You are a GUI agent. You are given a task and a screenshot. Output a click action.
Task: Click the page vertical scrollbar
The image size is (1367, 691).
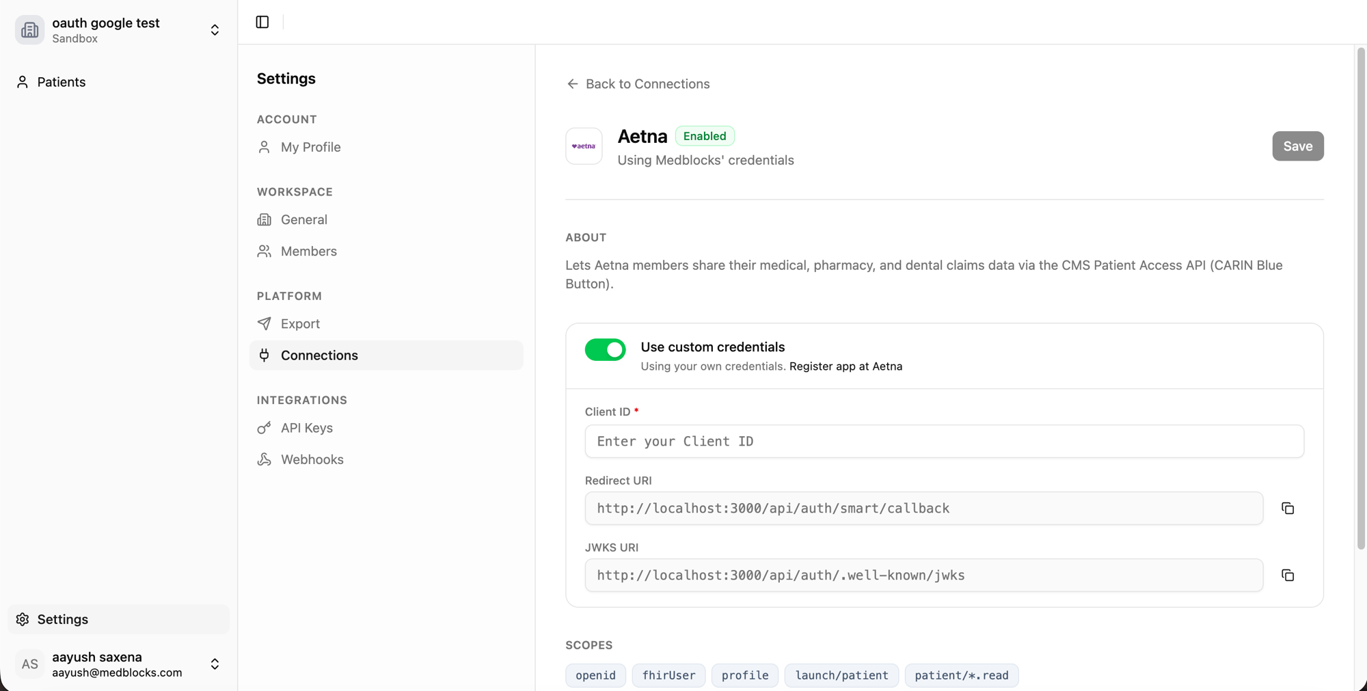point(1361,298)
